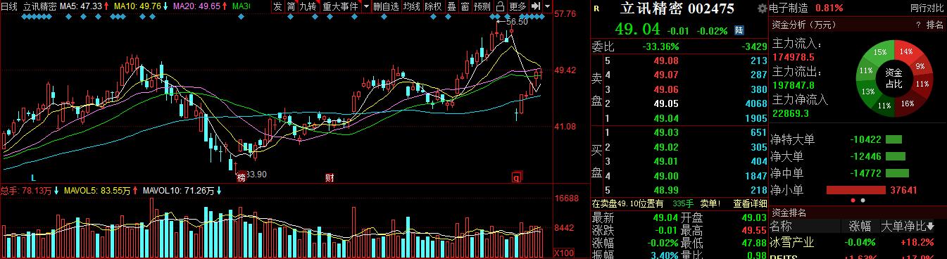Click the 陆 Stock Connect badge
This screenshot has height=259, width=947.
(x=739, y=30)
